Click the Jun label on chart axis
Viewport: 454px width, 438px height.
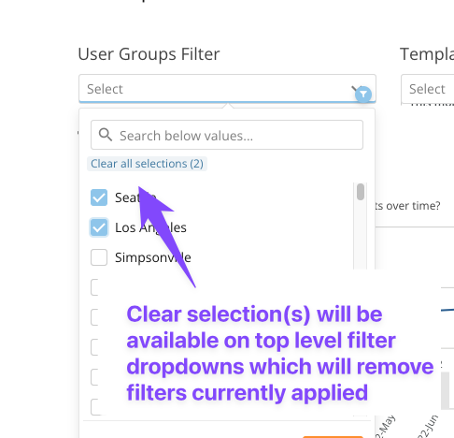[428, 426]
